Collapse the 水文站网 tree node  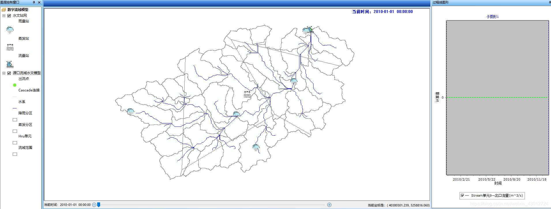pos(4,16)
